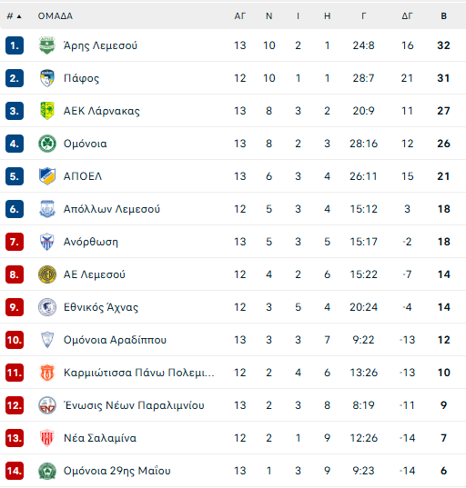Open the Ένωσις Νέων Παραλιμνίου link
The height and width of the screenshot is (488, 466).
[x=134, y=405]
